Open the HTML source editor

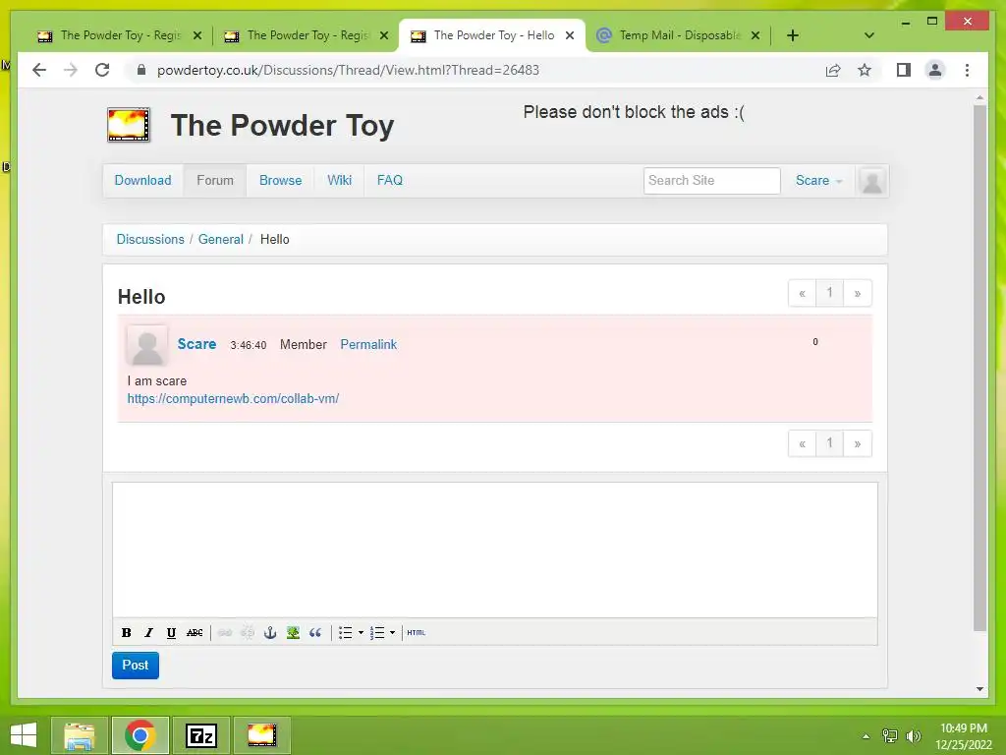click(416, 632)
